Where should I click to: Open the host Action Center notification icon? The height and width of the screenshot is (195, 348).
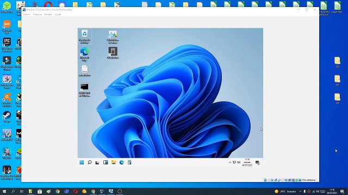click(343, 191)
